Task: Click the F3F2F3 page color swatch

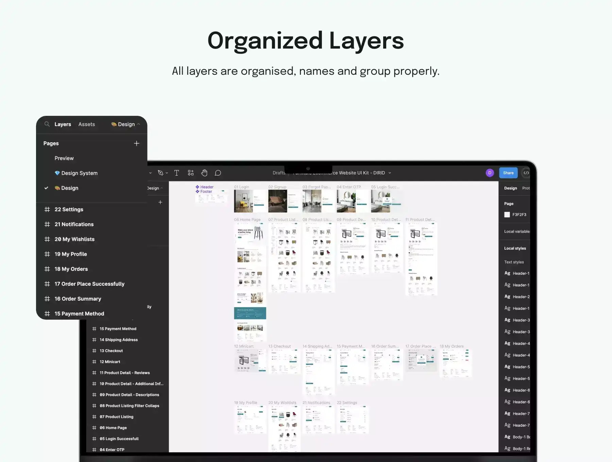Action: 507,215
